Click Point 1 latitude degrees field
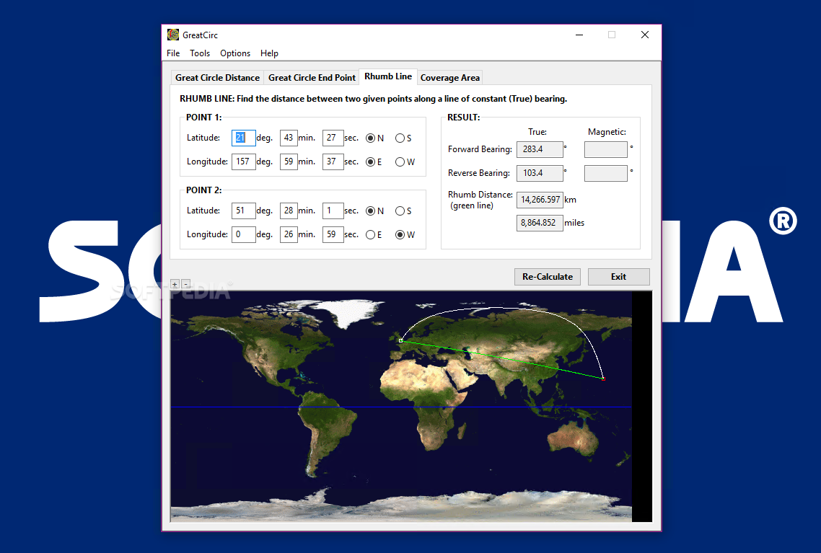This screenshot has height=553, width=821. (x=243, y=138)
